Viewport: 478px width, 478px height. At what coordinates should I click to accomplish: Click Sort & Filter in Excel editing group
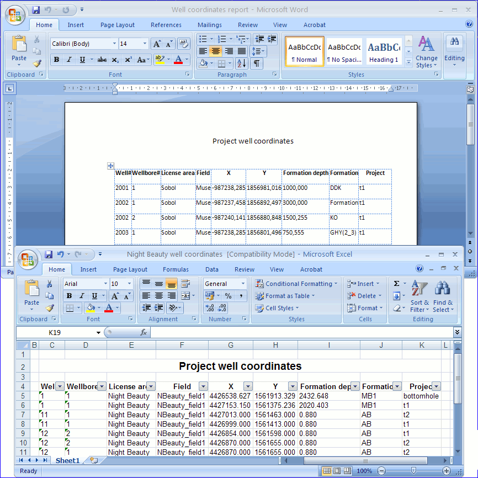(x=419, y=296)
